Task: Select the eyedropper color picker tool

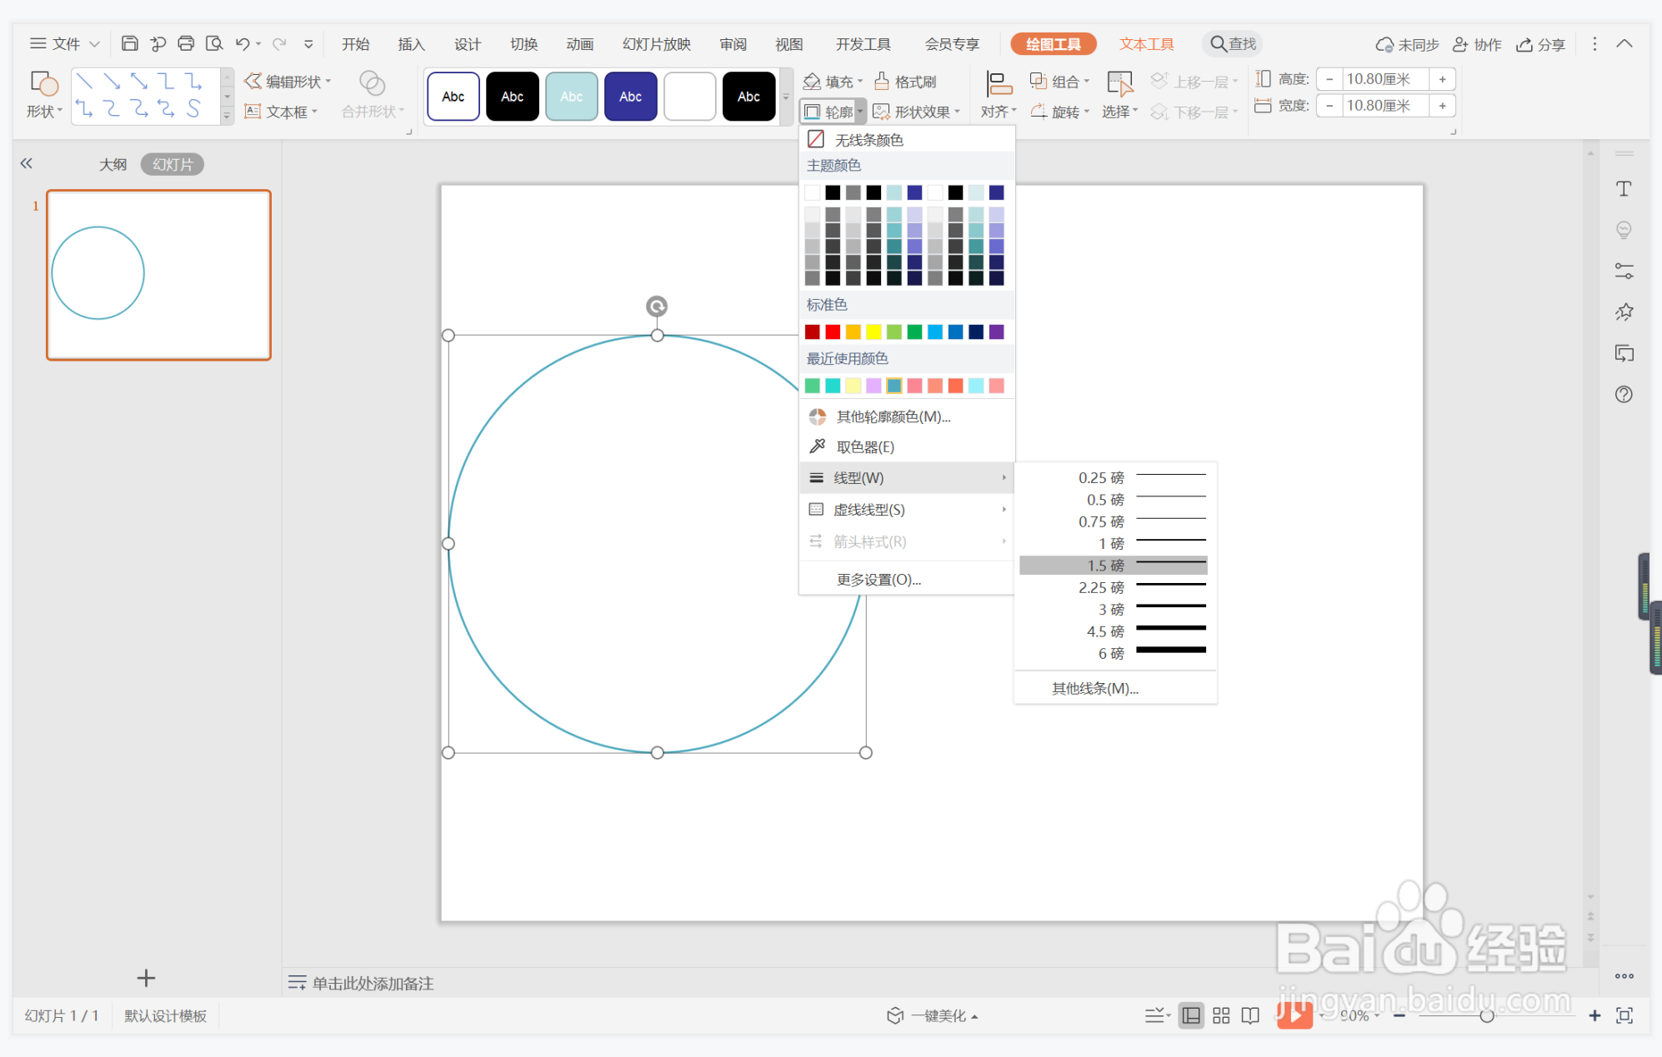Action: pos(864,447)
